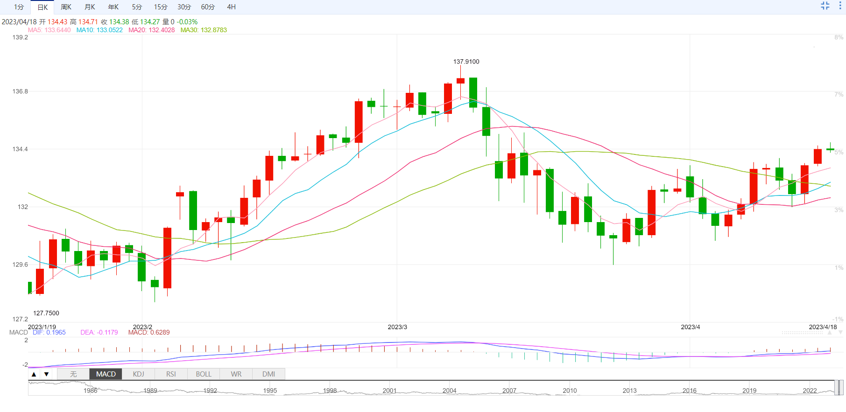Click the black up arrow beside indicator tabs
This screenshot has height=412, width=846.
click(34, 374)
